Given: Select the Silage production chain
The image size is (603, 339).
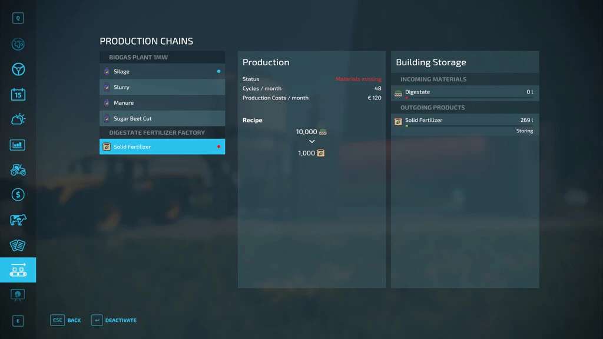Looking at the screenshot, I should (x=163, y=71).
